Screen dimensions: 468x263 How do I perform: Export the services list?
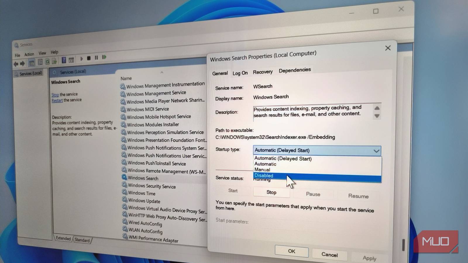(x=55, y=61)
